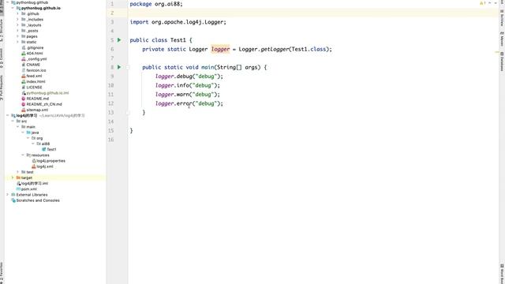
Task: Click the log4j.xml file icon
Action: coord(33,166)
